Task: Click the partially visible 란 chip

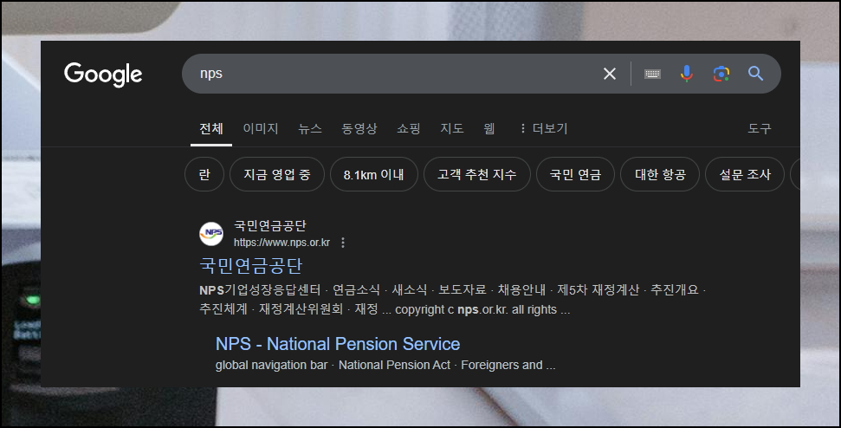Action: coord(204,174)
